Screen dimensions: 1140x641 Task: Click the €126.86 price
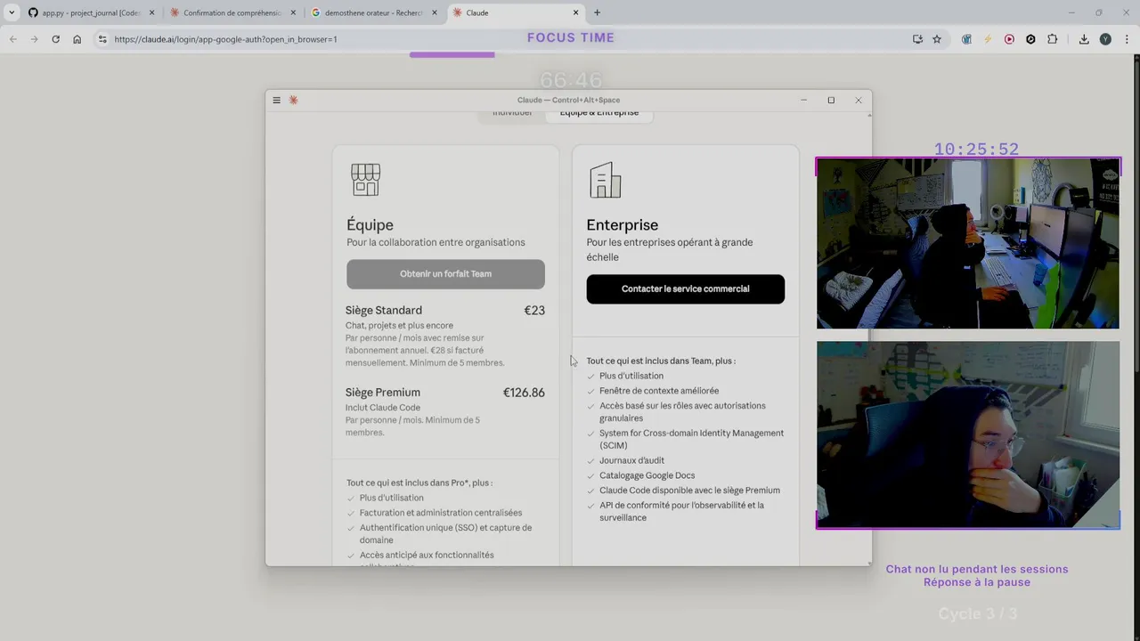[524, 392]
